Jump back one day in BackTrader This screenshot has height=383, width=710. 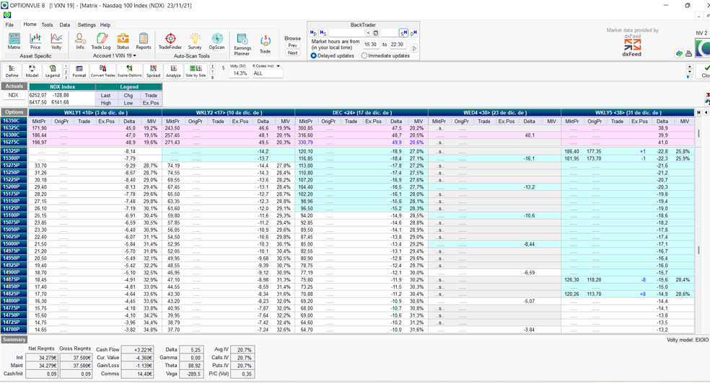[313, 33]
